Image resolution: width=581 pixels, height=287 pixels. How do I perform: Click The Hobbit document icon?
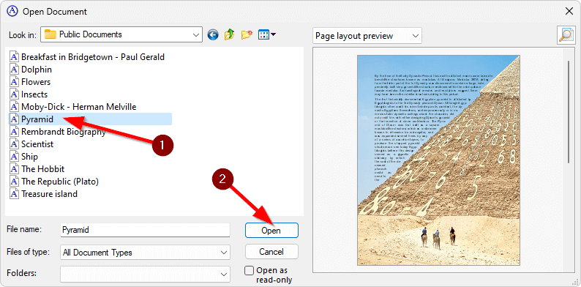(x=14, y=169)
